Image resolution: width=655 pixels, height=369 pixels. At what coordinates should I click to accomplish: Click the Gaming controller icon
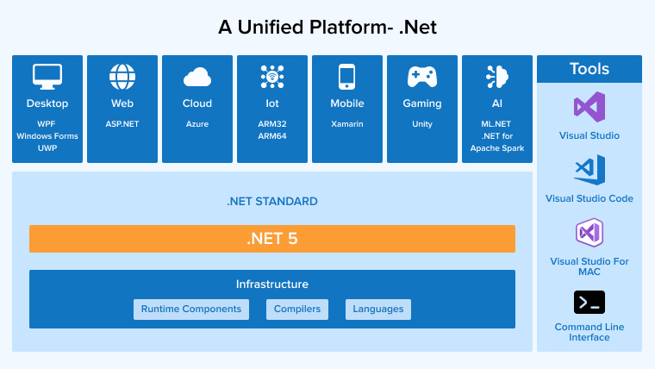(x=422, y=77)
